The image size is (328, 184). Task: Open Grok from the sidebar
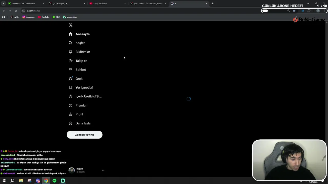coord(76,79)
